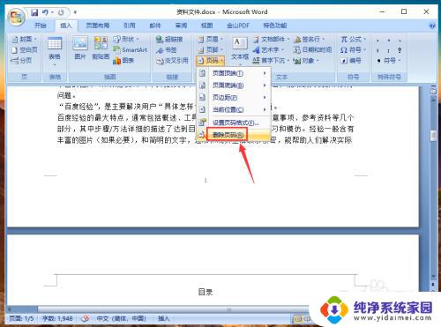The image size is (441, 327).
Task: Go to the 引用 tab
Action: pos(129,26)
